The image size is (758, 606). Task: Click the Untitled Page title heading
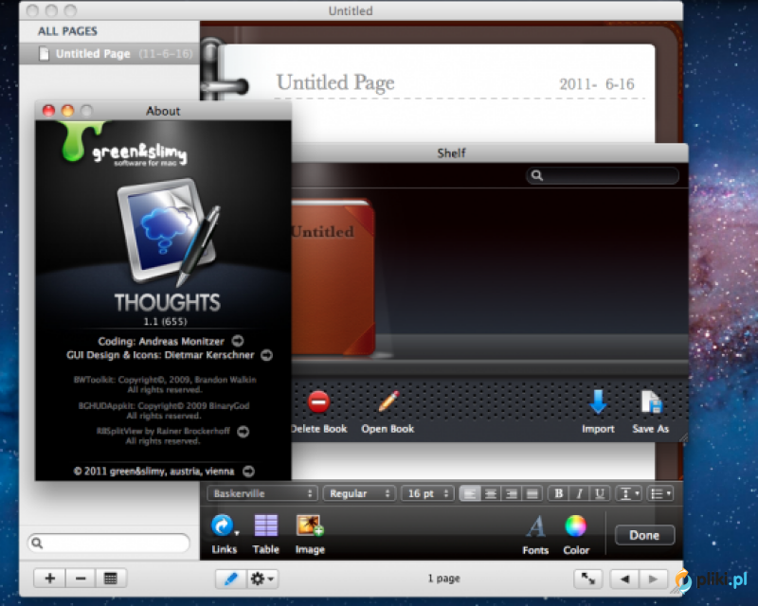pos(335,82)
